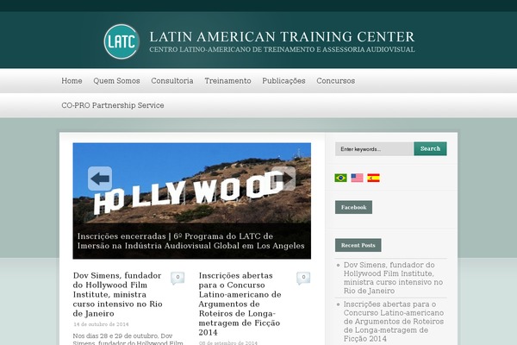The image size is (517, 345).
Task: Open comments bubble for Dov Simens post
Action: [x=178, y=278]
